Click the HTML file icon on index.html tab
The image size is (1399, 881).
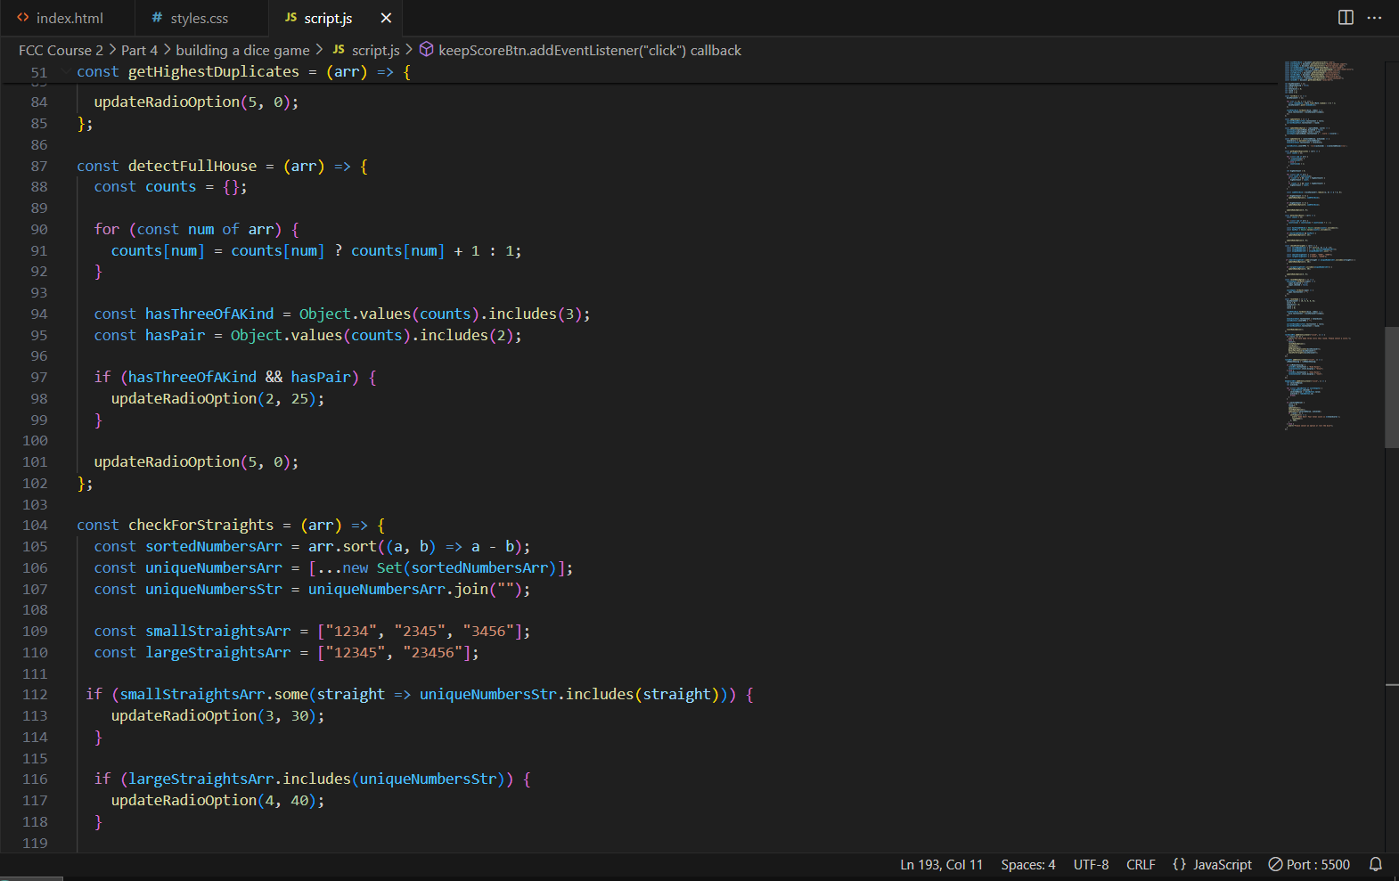[x=23, y=18]
